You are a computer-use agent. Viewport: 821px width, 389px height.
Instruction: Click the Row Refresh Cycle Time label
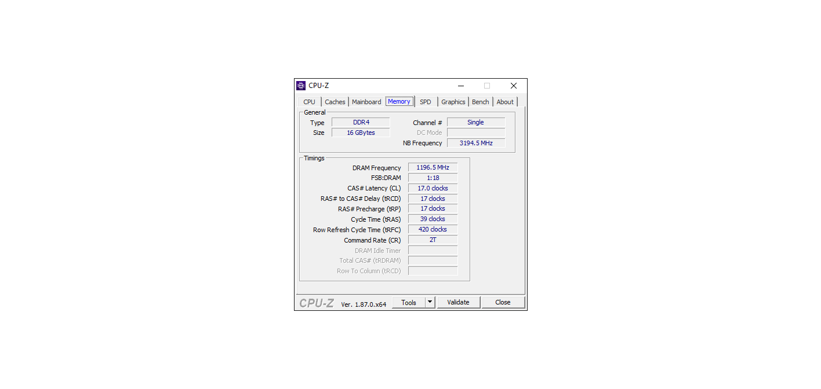pos(357,230)
